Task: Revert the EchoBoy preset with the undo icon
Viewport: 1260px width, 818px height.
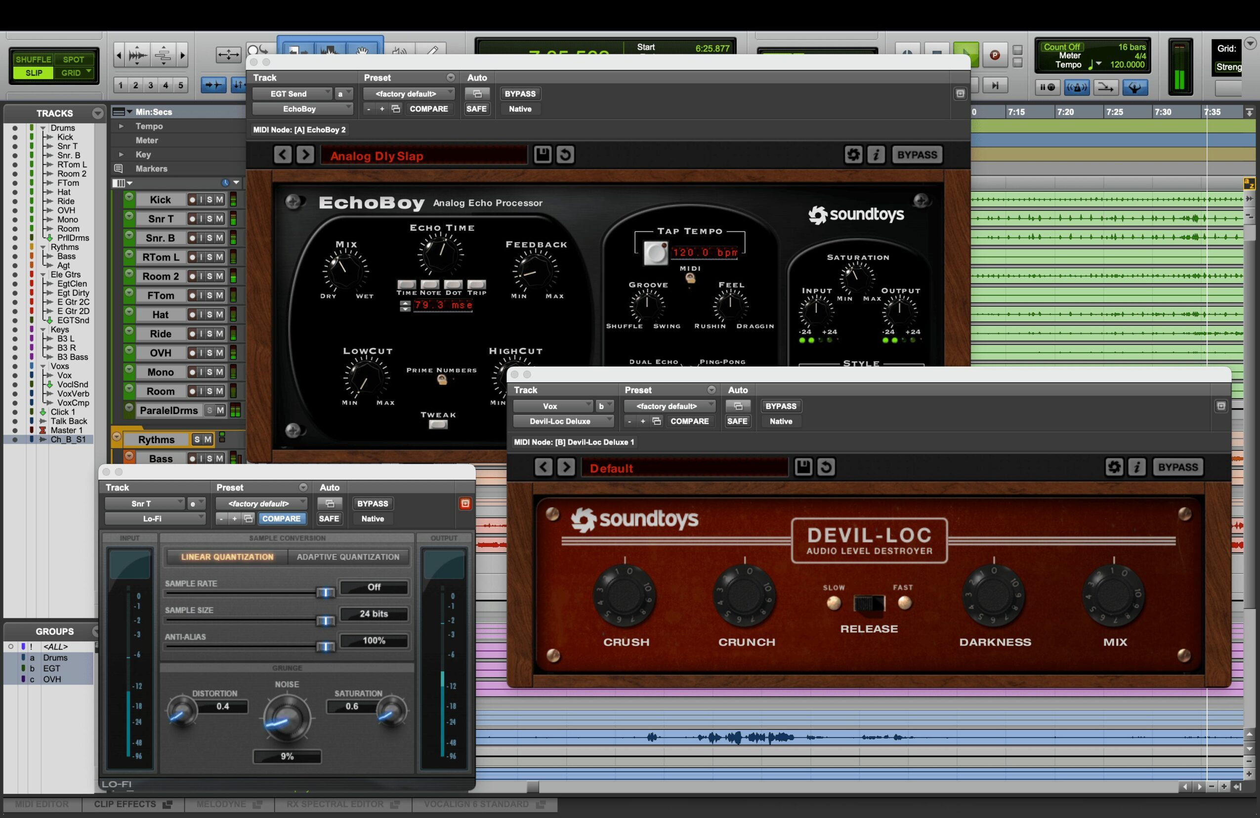Action: (565, 155)
